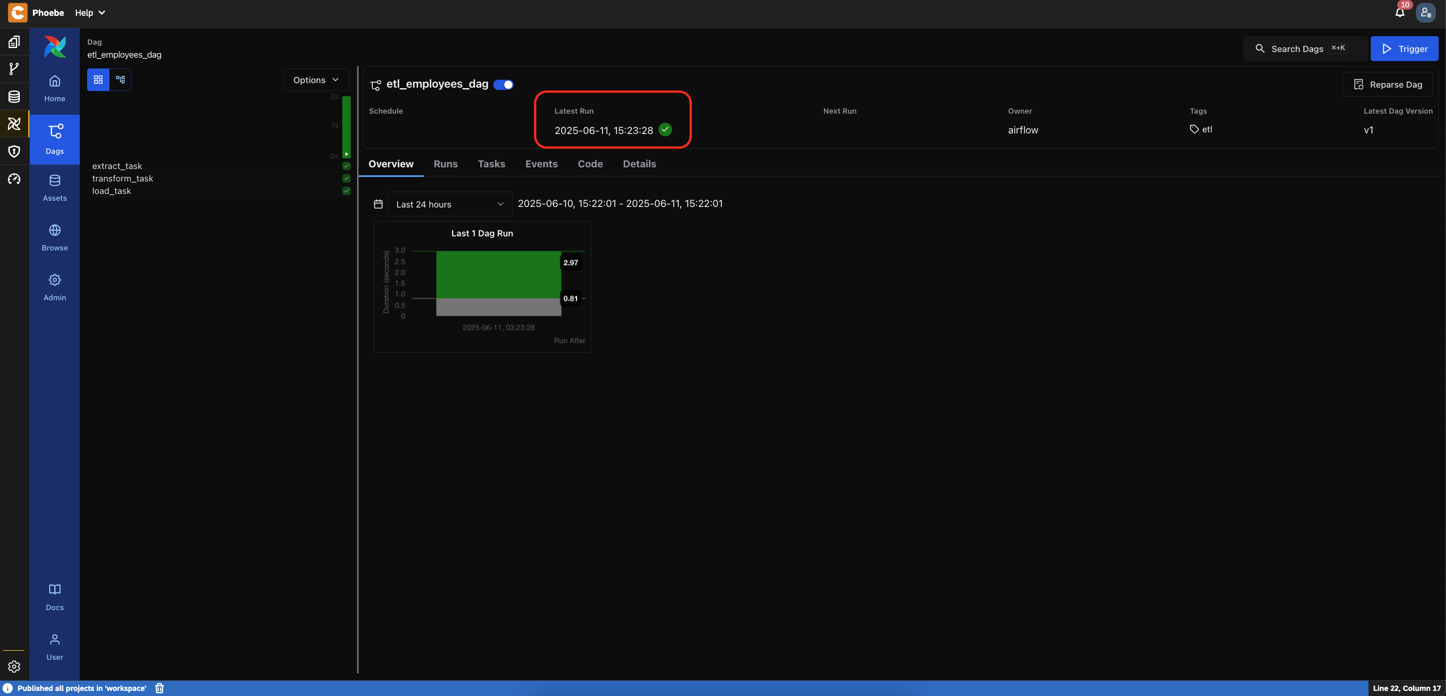The height and width of the screenshot is (696, 1446).
Task: Expand the Help menu
Action: point(90,12)
